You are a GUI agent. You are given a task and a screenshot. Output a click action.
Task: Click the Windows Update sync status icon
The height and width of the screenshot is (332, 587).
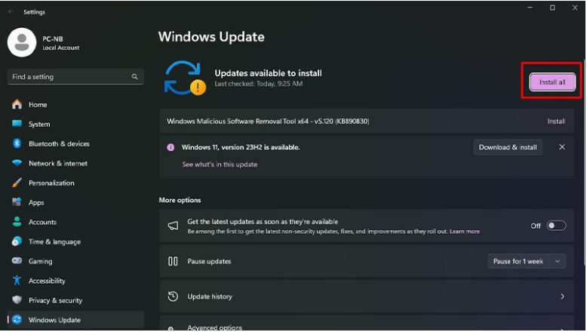184,77
